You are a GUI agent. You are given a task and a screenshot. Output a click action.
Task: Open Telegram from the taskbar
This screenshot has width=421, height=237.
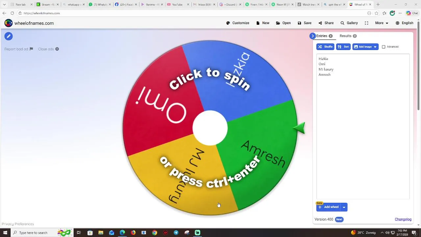click(x=176, y=233)
